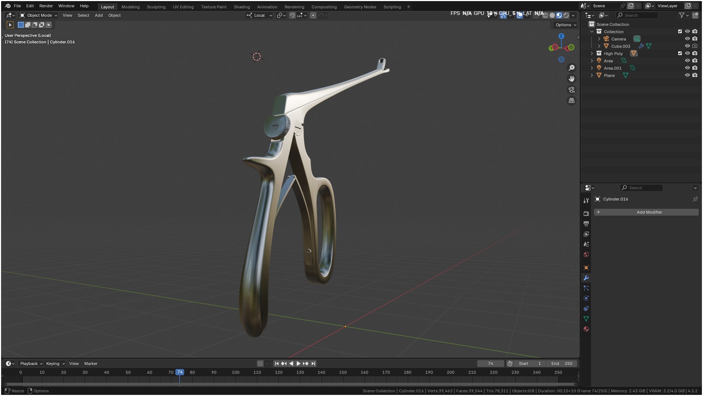This screenshot has width=703, height=396.
Task: Open the Physics properties tab icon
Action: 586,299
